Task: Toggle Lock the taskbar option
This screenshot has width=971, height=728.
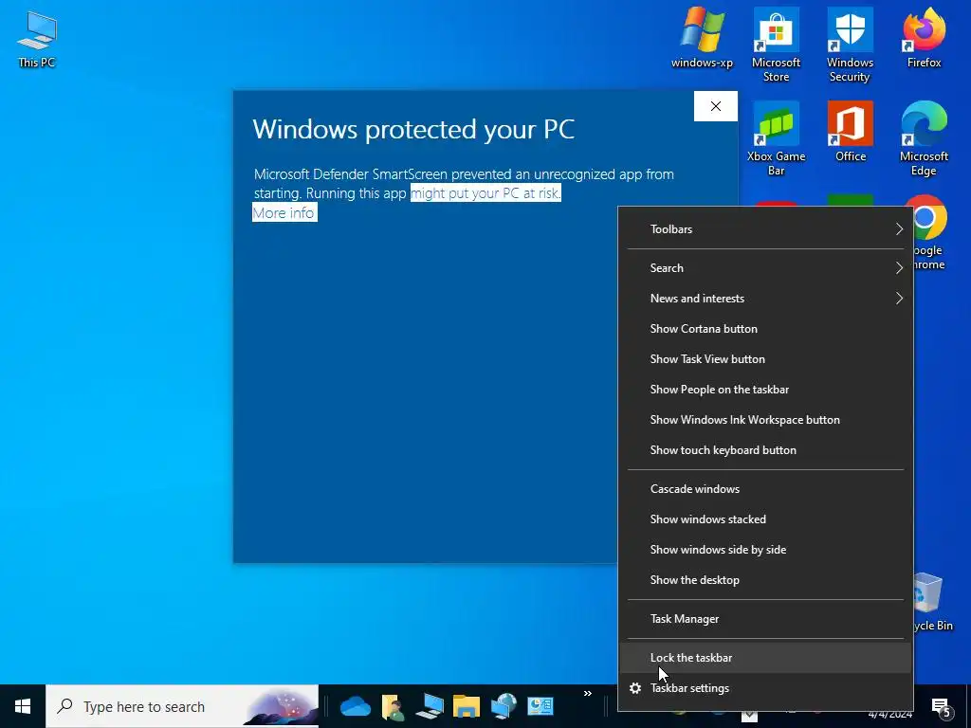Action: point(766,658)
